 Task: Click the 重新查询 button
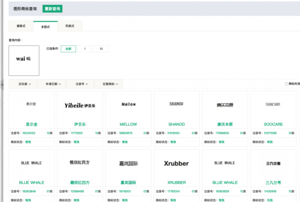tap(52, 9)
